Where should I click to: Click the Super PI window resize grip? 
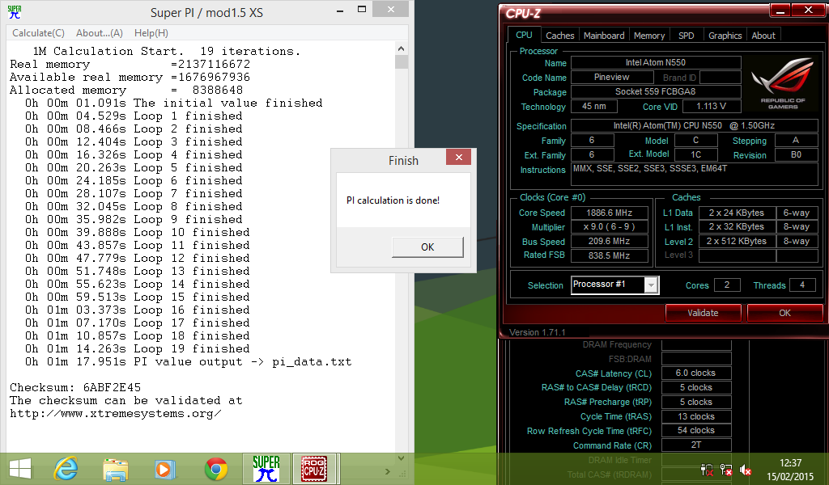tap(402, 473)
